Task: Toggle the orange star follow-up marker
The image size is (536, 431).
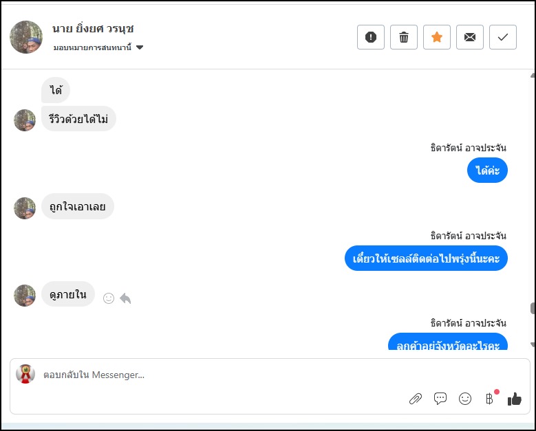Action: tap(437, 37)
